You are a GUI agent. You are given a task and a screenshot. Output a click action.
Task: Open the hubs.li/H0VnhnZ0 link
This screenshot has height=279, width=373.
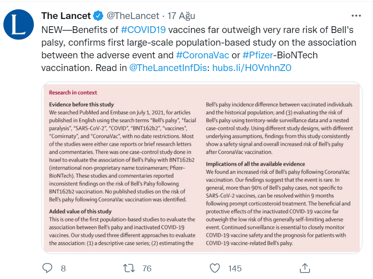[x=252, y=68]
